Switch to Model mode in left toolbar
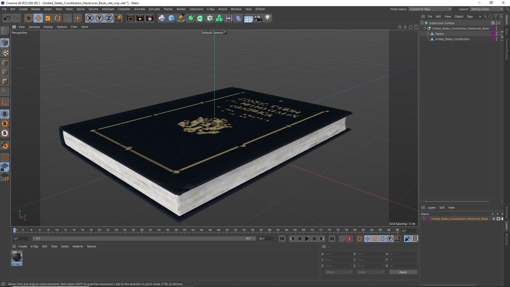 click(x=5, y=43)
